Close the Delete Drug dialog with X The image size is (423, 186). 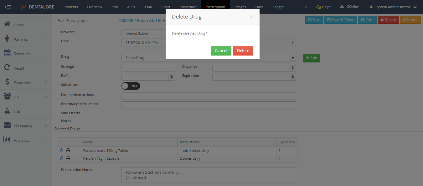click(x=251, y=17)
